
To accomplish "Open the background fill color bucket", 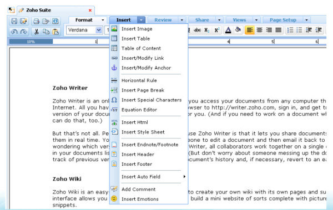I will 238,30.
